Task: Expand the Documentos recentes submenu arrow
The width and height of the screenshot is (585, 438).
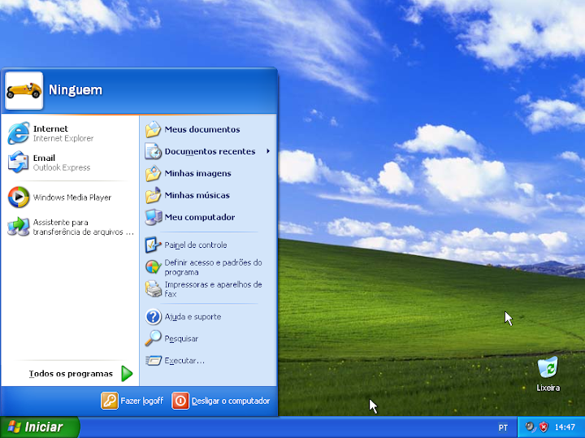Action: [x=268, y=151]
